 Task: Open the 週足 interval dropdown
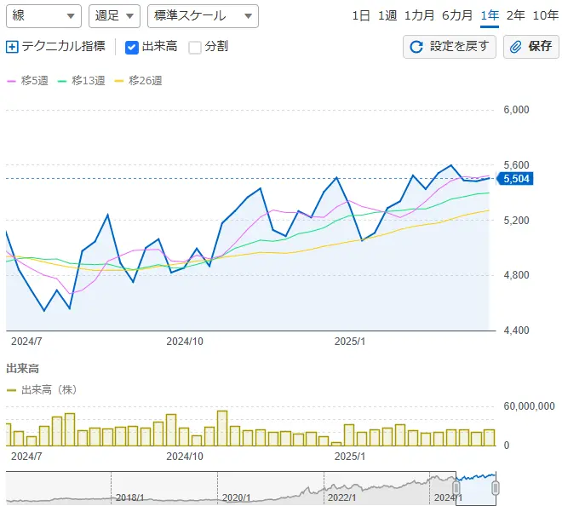(114, 16)
